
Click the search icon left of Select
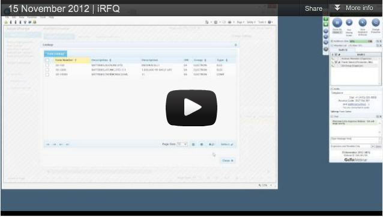211,144
